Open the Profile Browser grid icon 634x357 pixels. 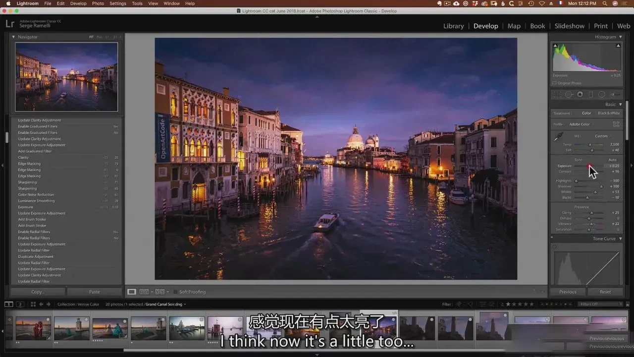pyautogui.click(x=616, y=124)
